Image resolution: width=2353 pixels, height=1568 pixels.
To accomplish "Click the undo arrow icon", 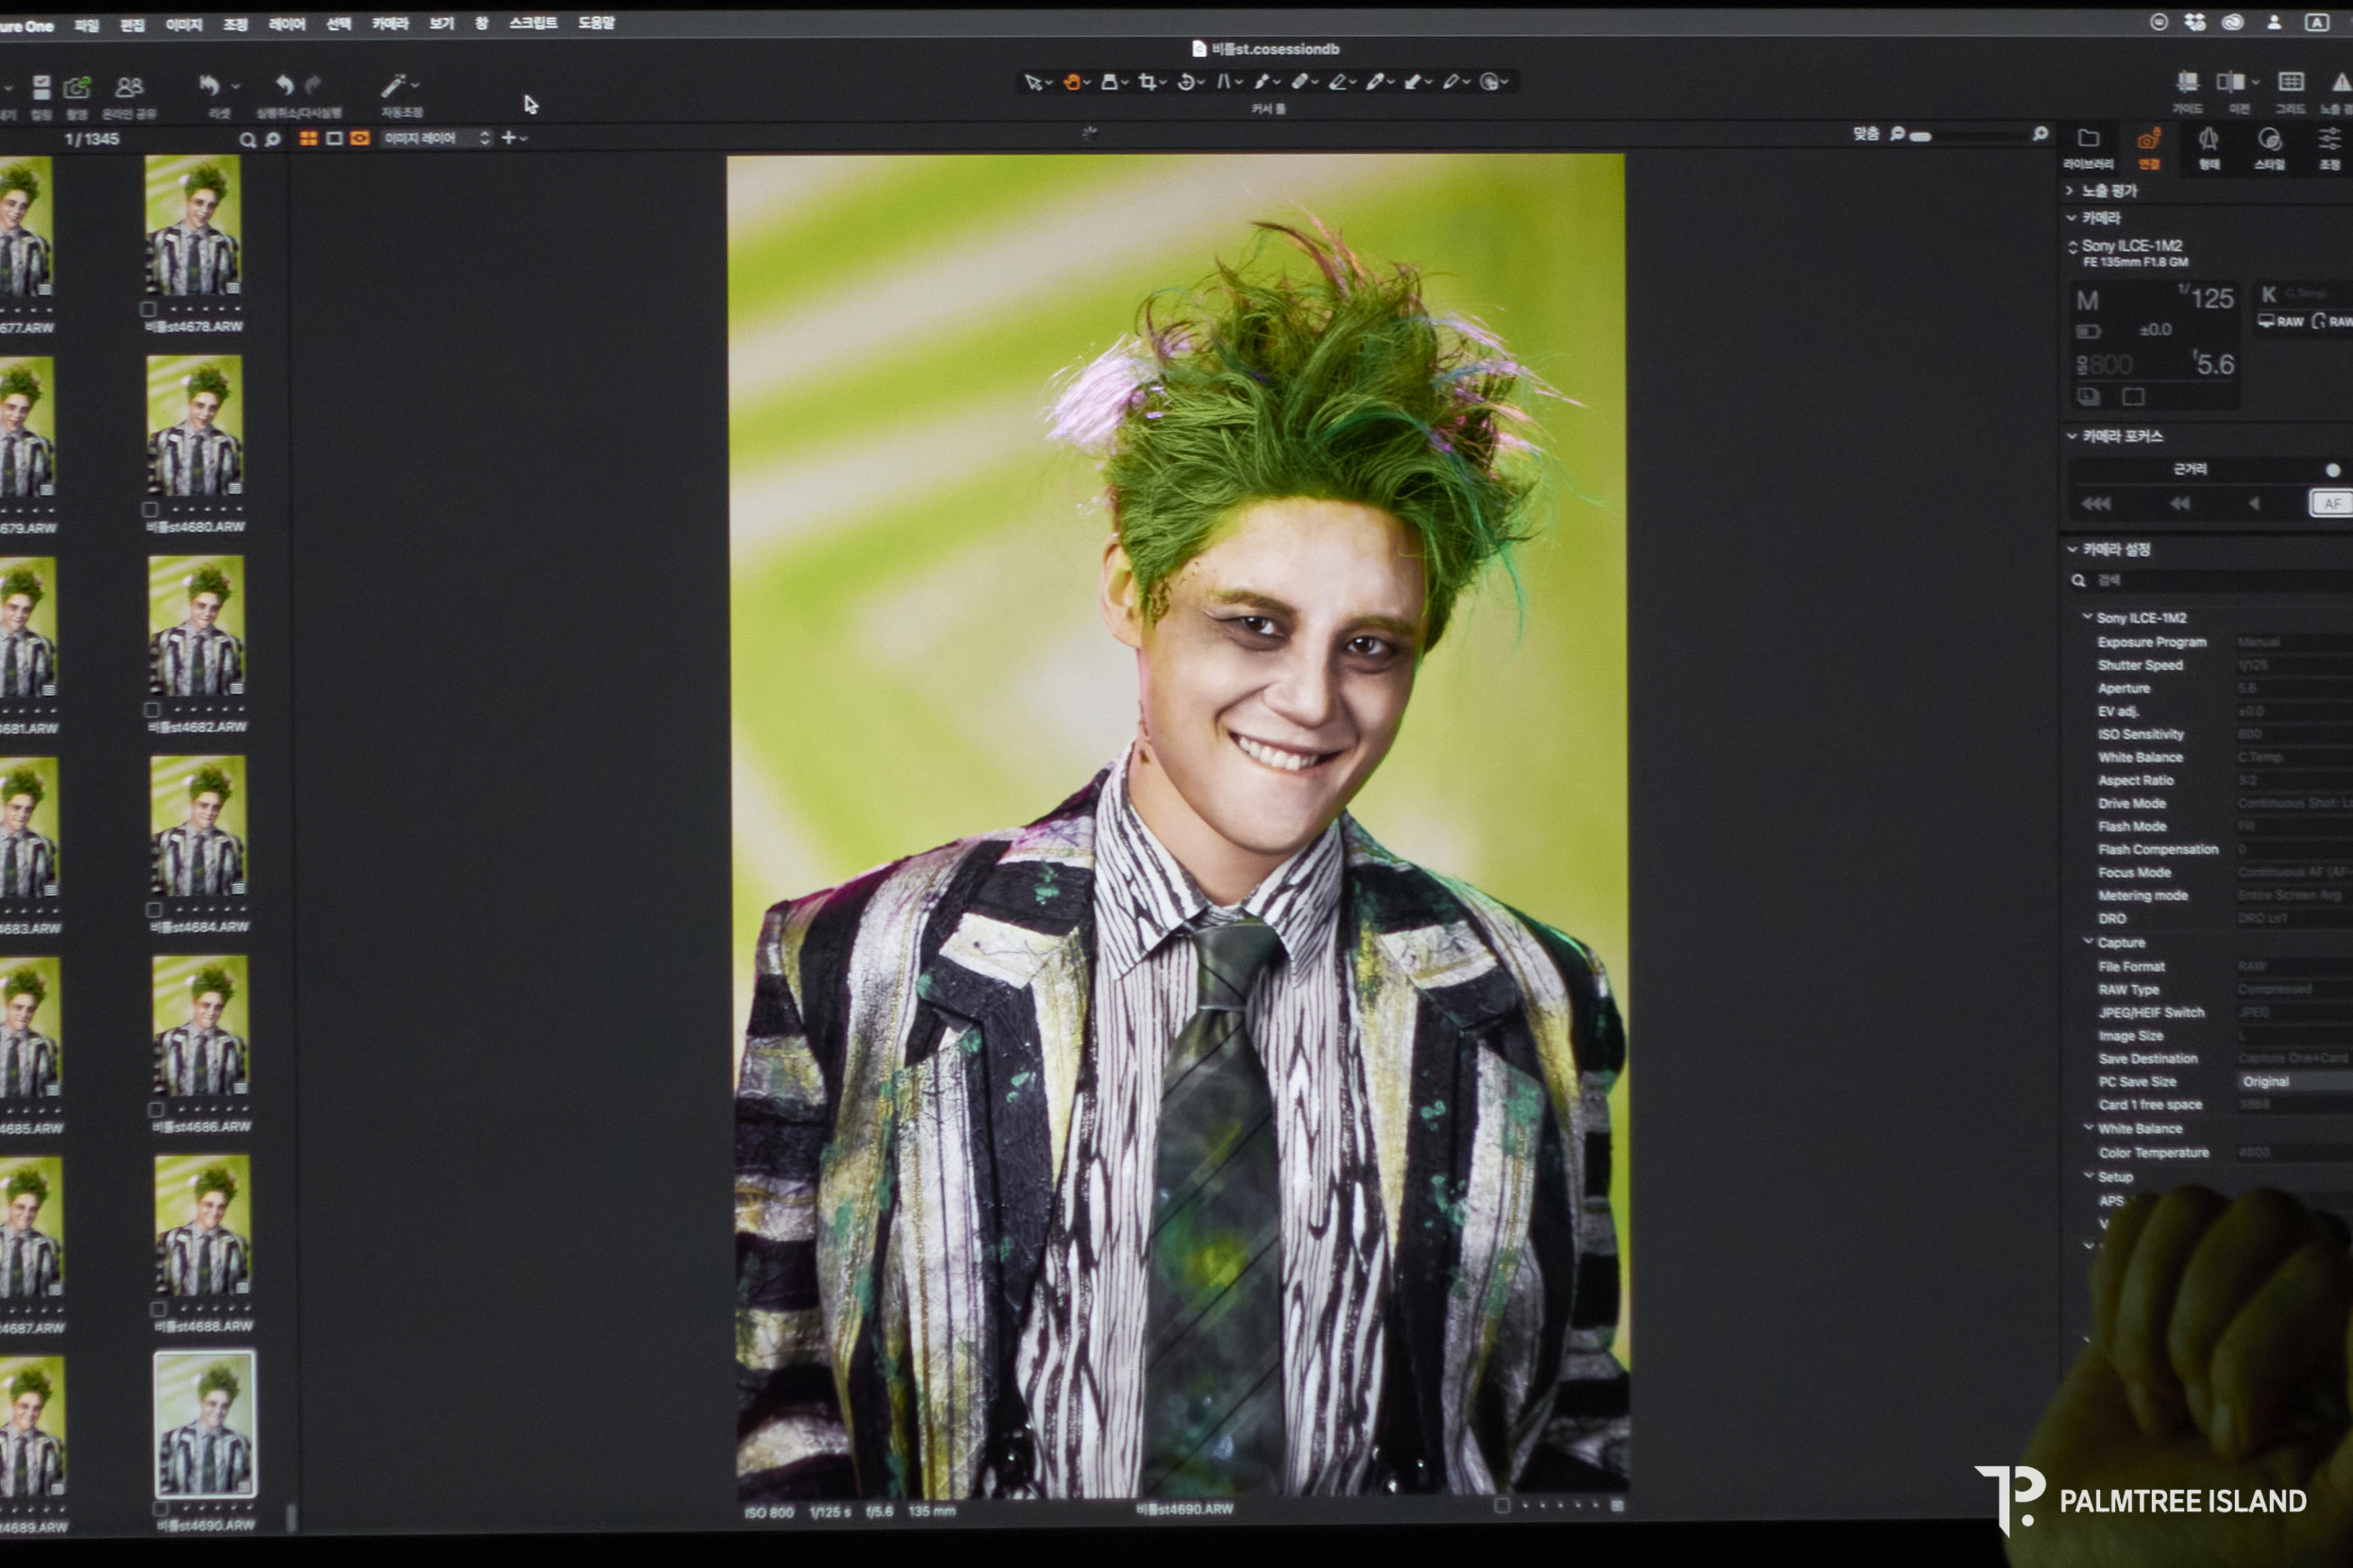I will click(283, 86).
